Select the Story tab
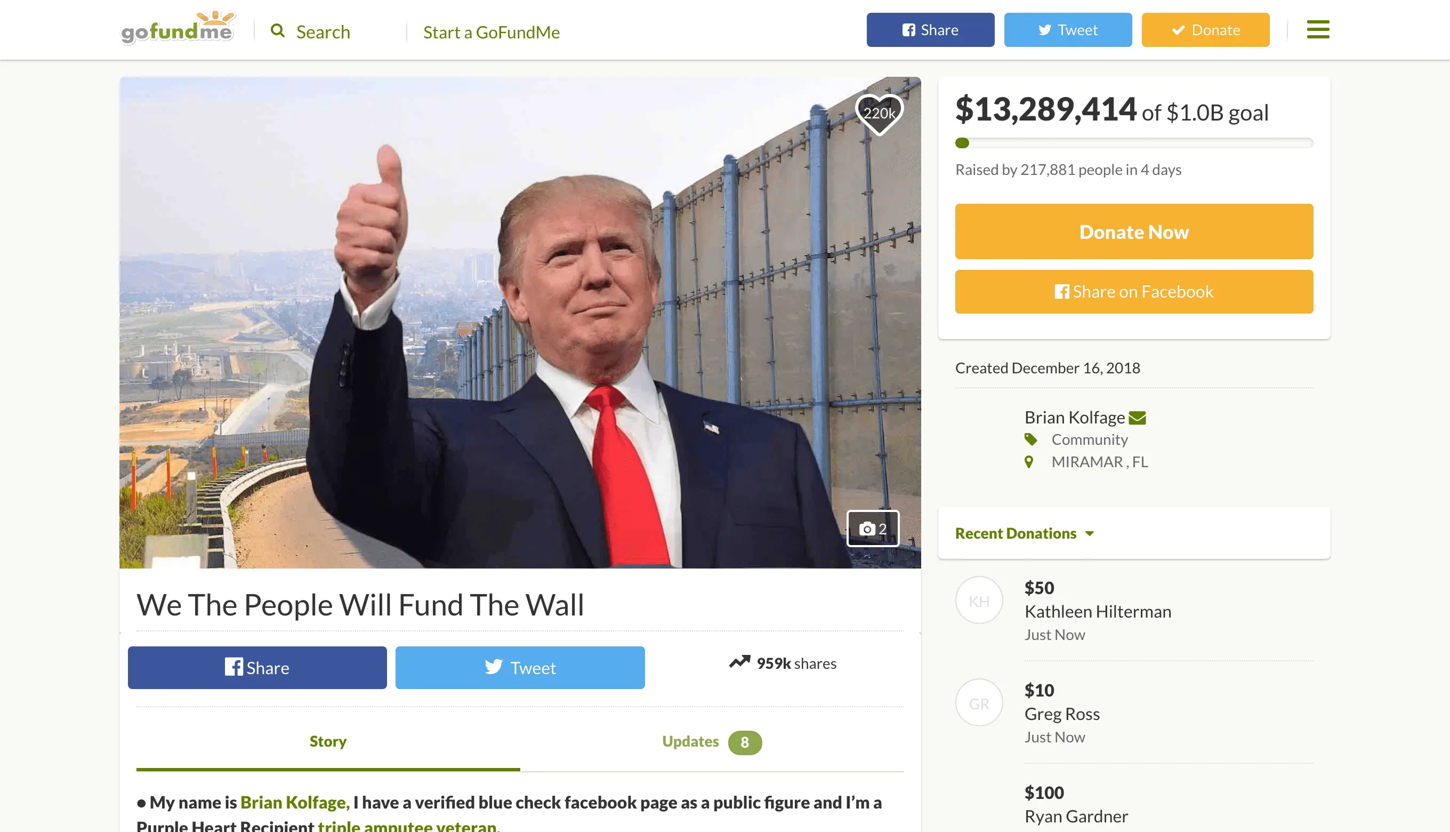1450x832 pixels. coord(328,742)
